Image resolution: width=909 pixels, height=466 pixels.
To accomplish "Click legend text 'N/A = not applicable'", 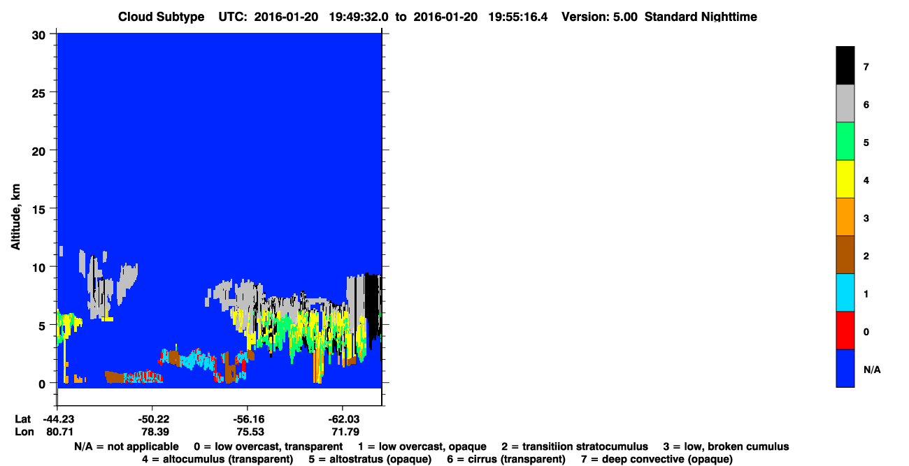I will [x=127, y=446].
